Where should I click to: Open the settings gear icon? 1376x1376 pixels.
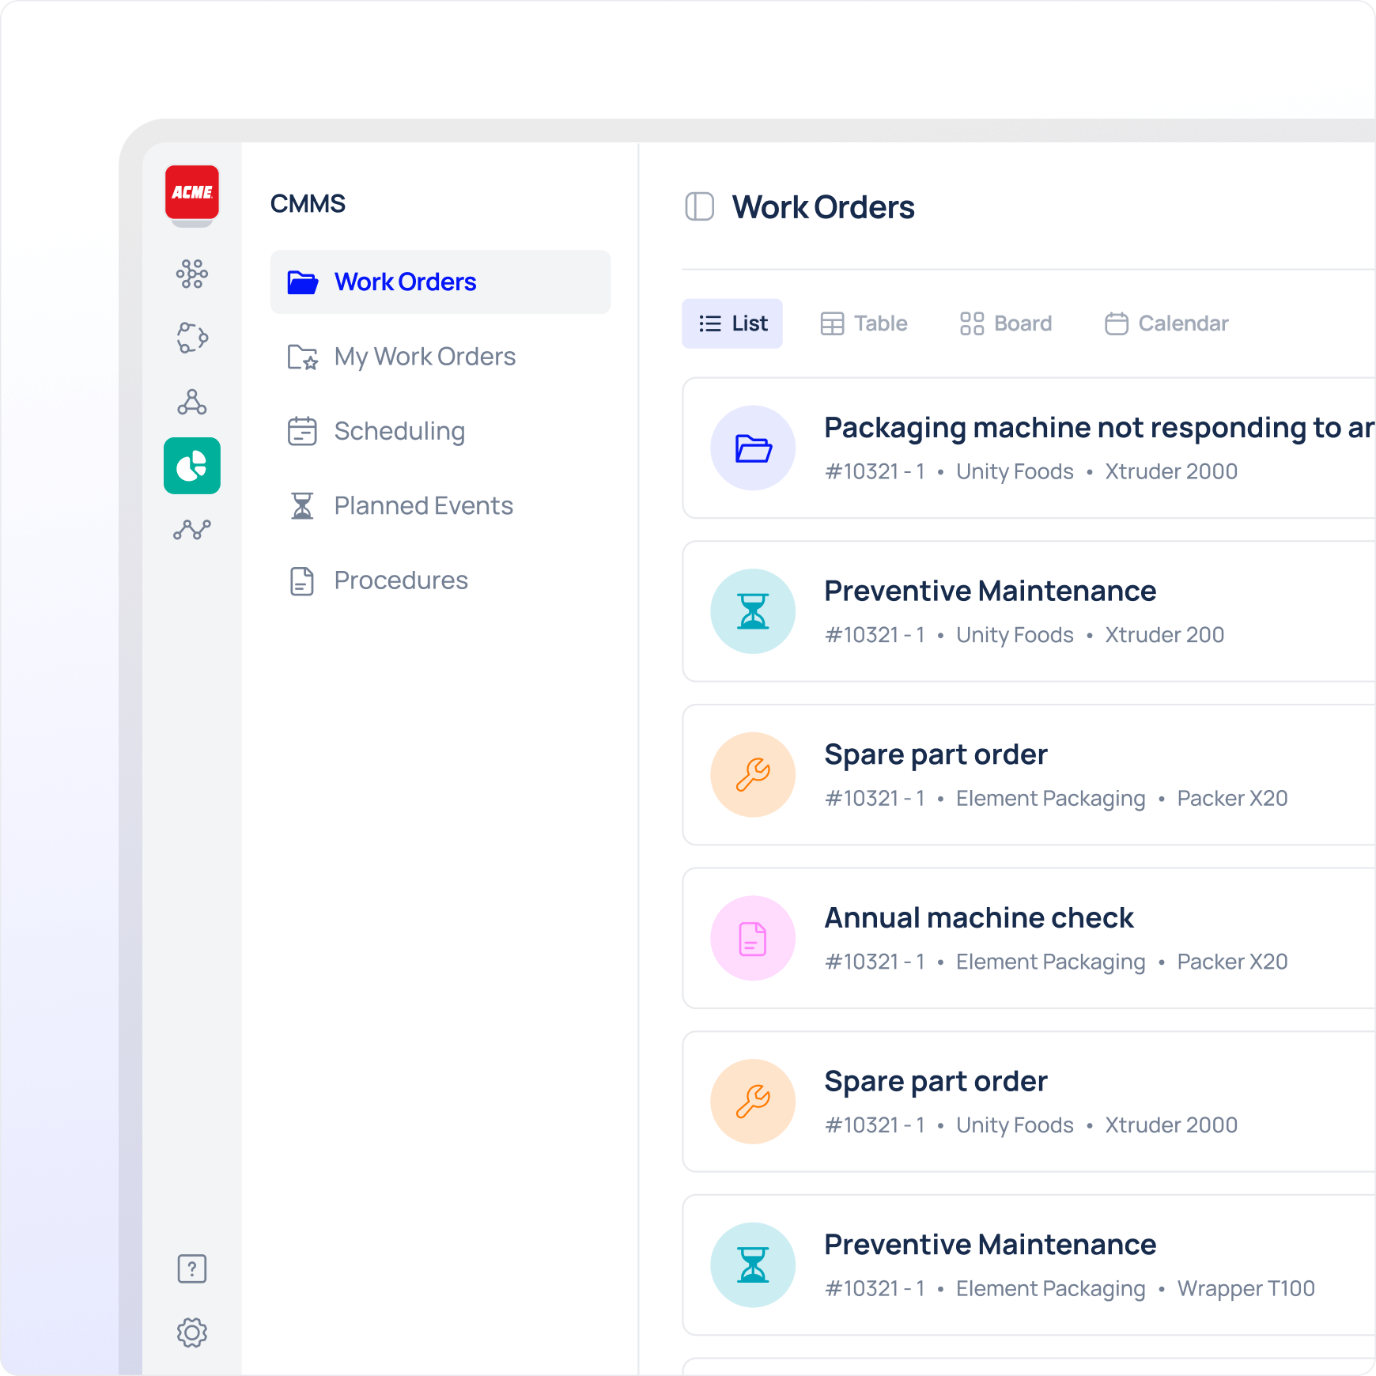(x=191, y=1333)
